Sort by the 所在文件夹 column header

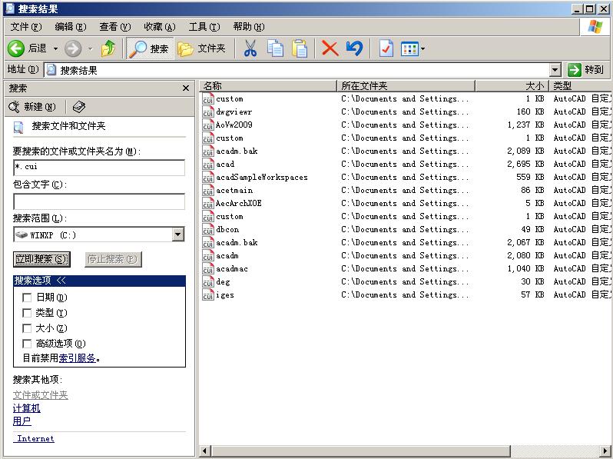(x=406, y=85)
